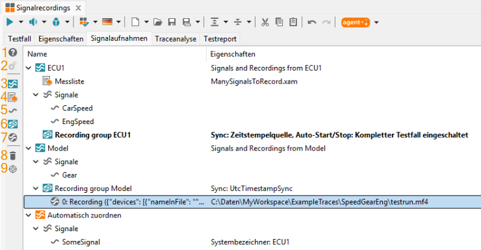The height and width of the screenshot is (250, 481).
Task: Click the Save disk icon
Action: (x=172, y=22)
